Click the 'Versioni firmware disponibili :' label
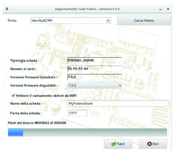Viewport: 175px width, 155px height. [34, 85]
